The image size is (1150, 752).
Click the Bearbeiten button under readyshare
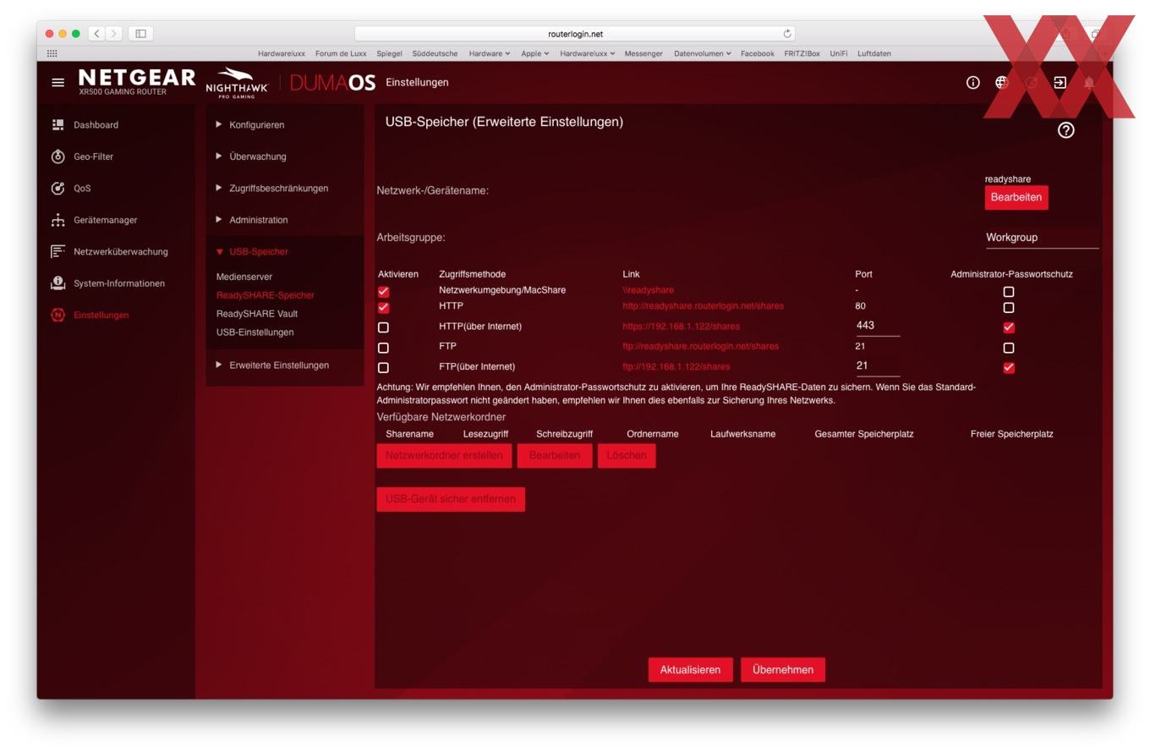tap(1016, 197)
